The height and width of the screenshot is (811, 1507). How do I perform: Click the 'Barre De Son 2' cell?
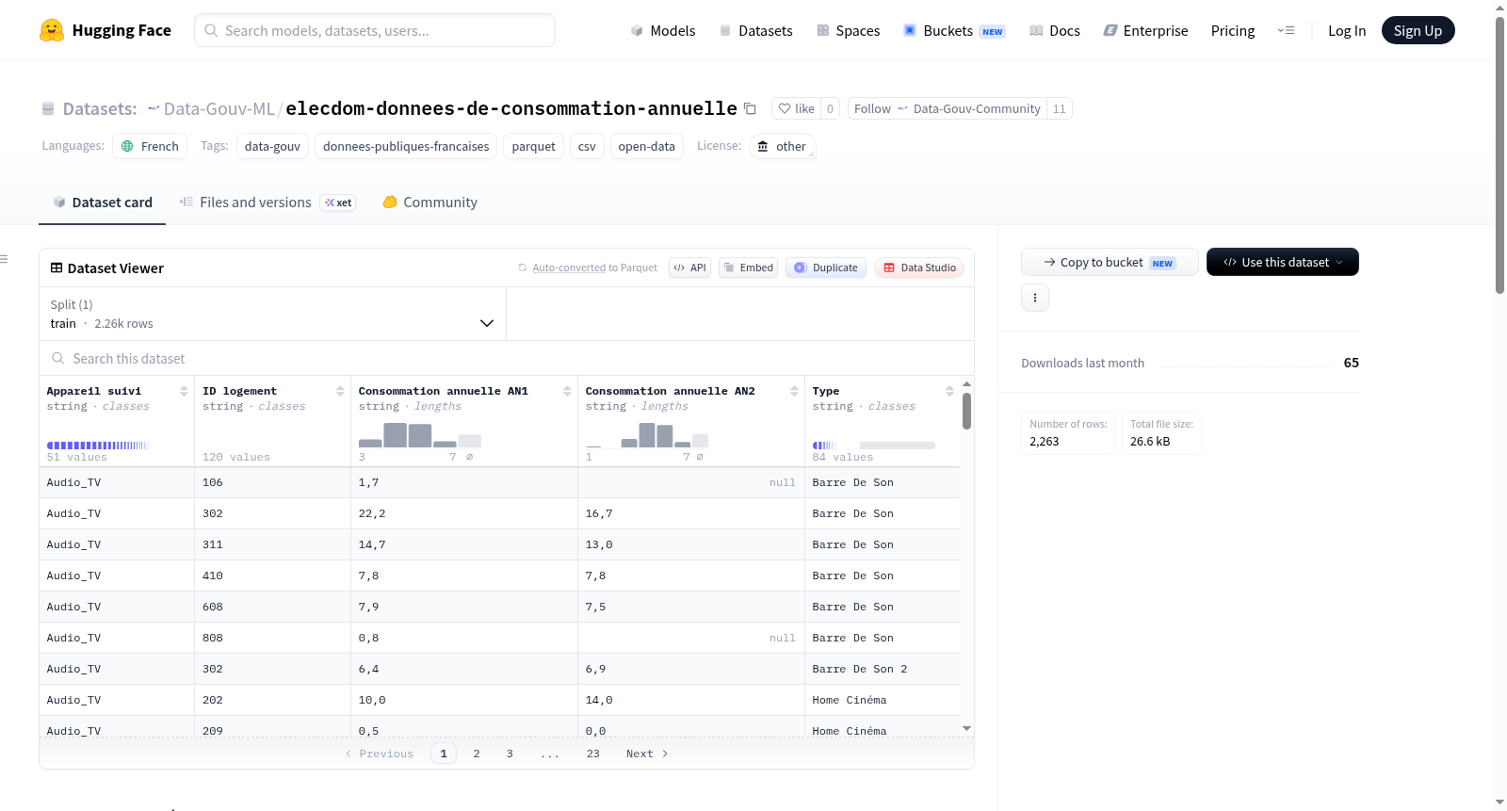tap(883, 669)
